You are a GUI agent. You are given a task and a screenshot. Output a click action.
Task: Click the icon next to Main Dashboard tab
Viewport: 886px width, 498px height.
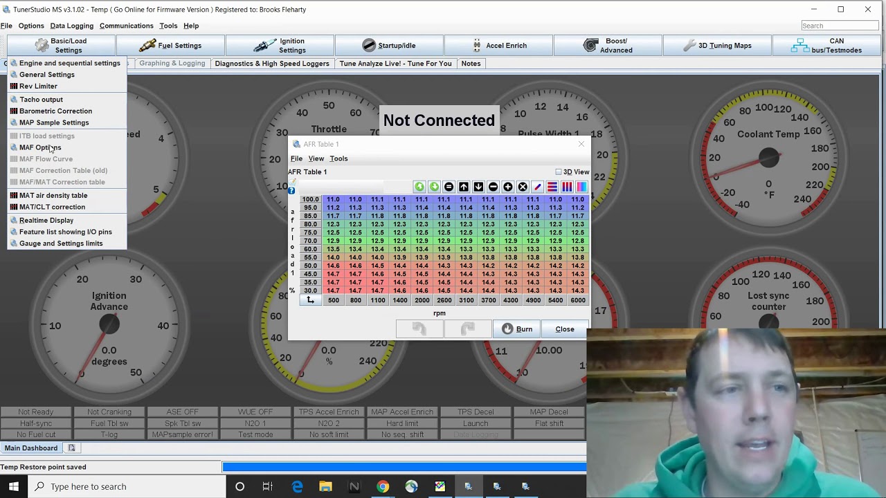click(71, 448)
